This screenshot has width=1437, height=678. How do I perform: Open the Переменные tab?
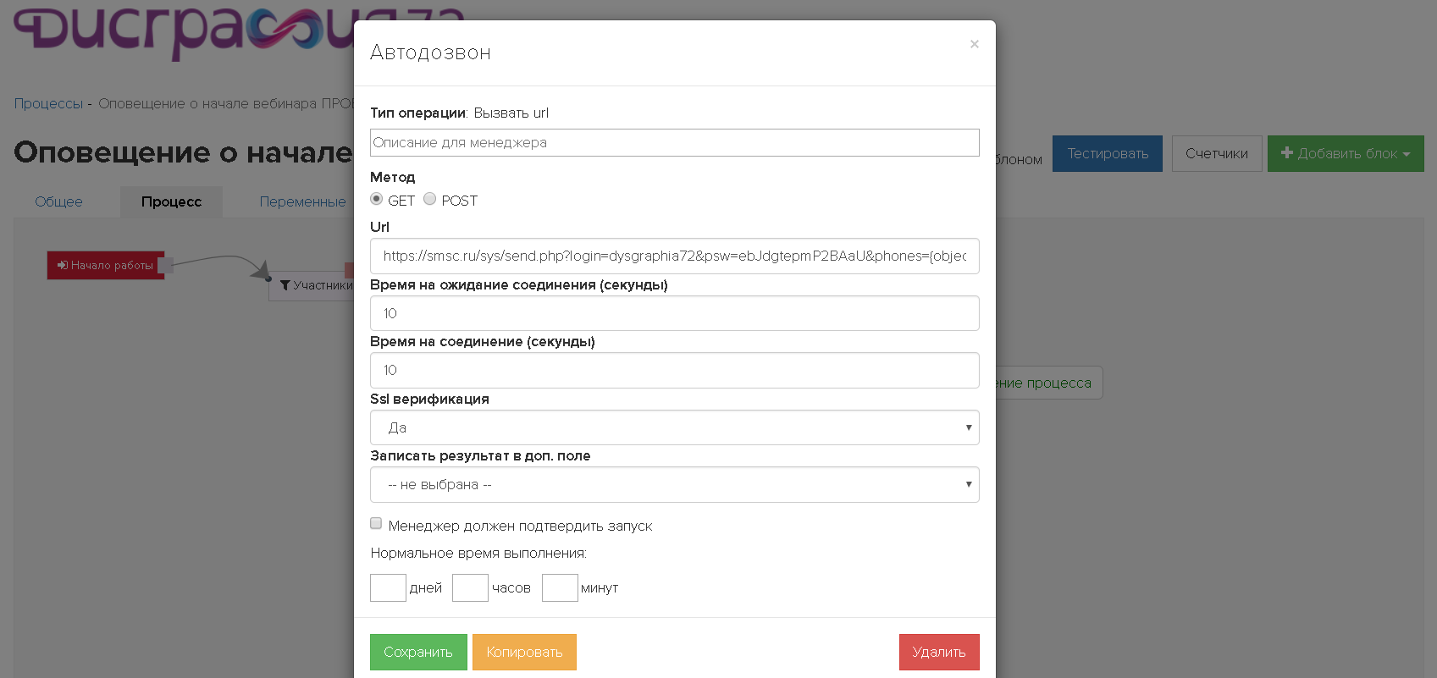pos(302,201)
